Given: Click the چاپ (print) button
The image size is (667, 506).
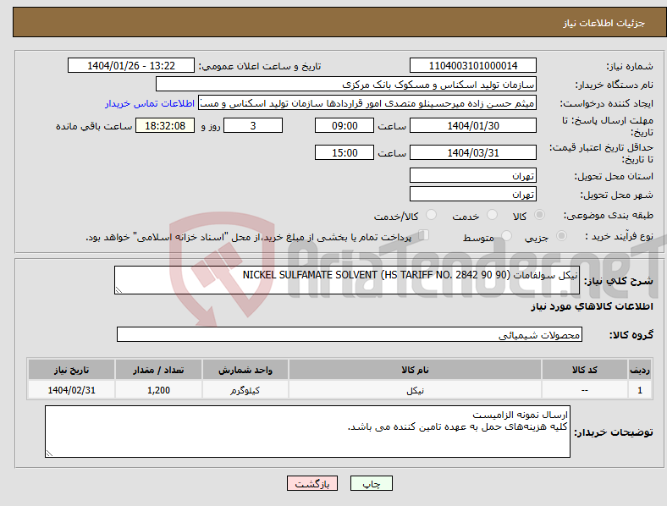Looking at the screenshot, I should tap(371, 483).
